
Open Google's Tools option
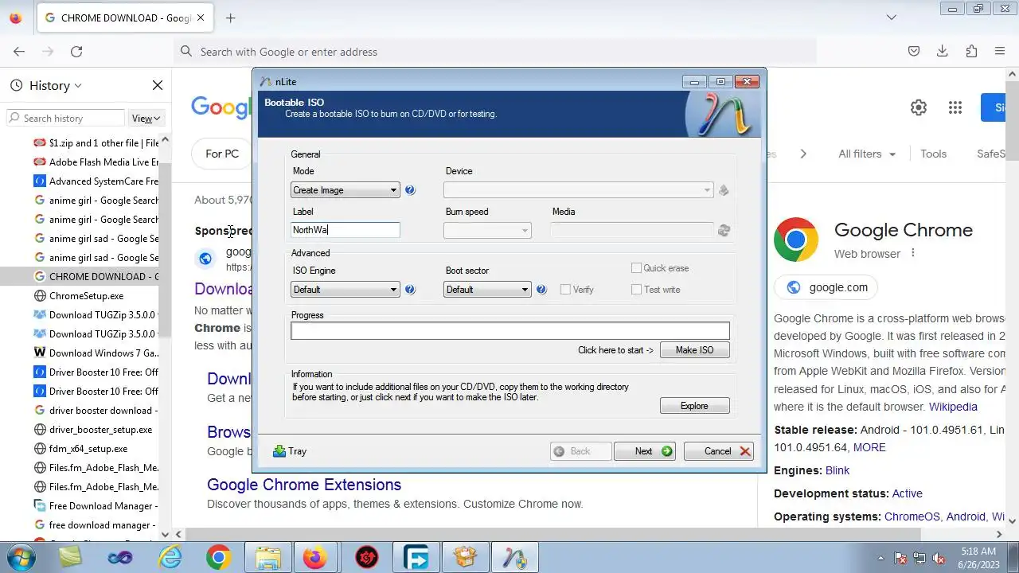[934, 154]
